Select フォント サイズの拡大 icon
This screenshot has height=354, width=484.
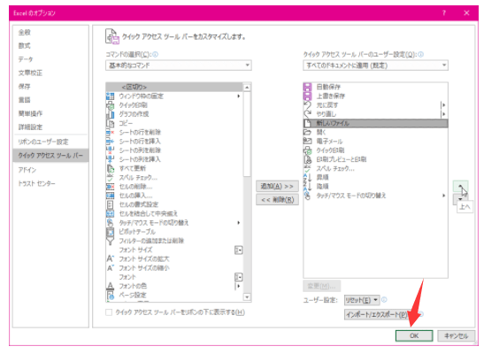(111, 258)
